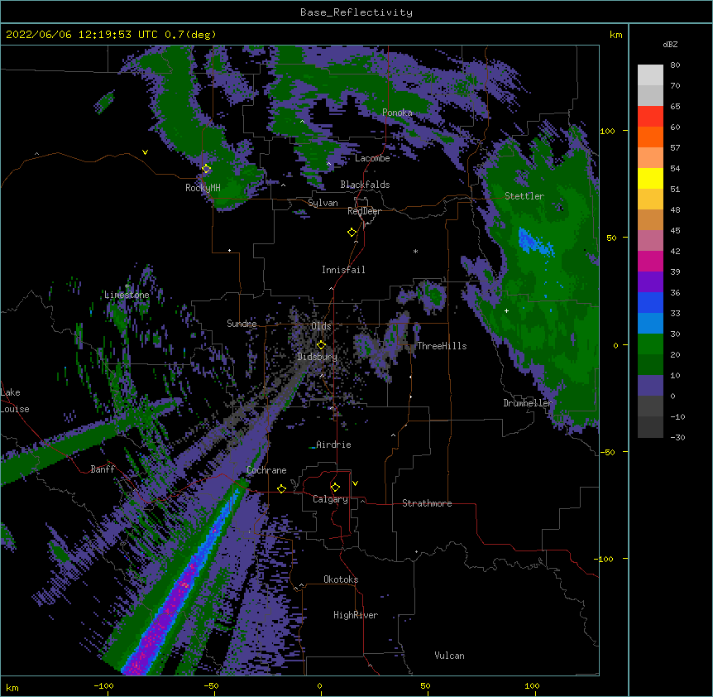The height and width of the screenshot is (697, 713).
Task: Click the yellow marker west of Calgary
Action: pos(281,488)
